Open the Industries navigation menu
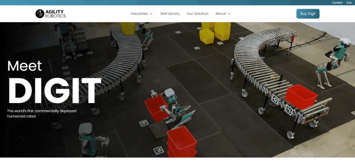The width and height of the screenshot is (355, 162). [x=139, y=14]
